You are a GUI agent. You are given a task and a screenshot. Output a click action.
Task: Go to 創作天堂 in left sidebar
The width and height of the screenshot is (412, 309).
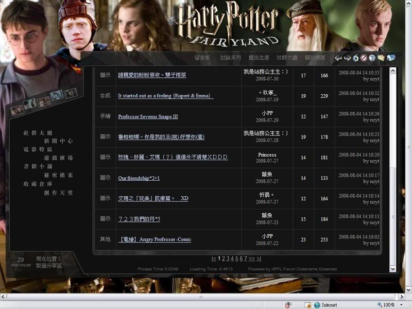pos(58,193)
